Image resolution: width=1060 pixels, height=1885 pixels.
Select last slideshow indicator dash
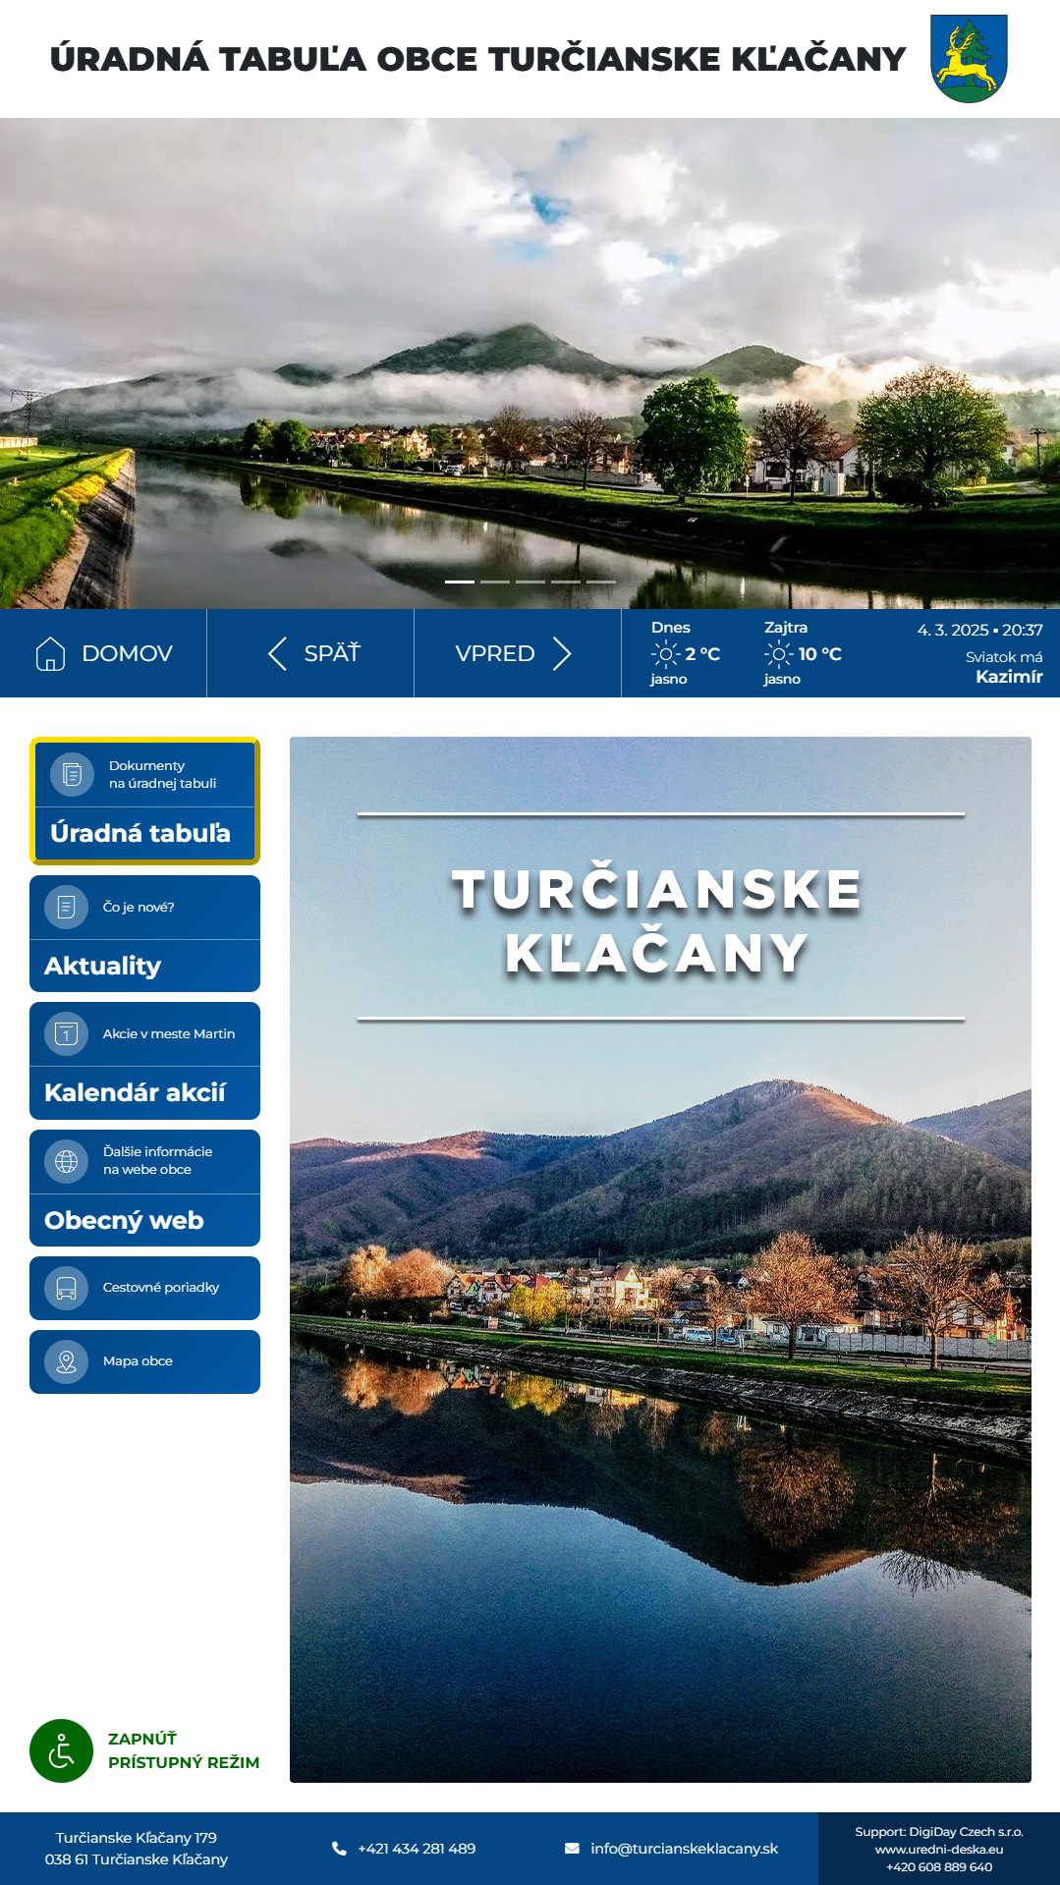point(601,582)
